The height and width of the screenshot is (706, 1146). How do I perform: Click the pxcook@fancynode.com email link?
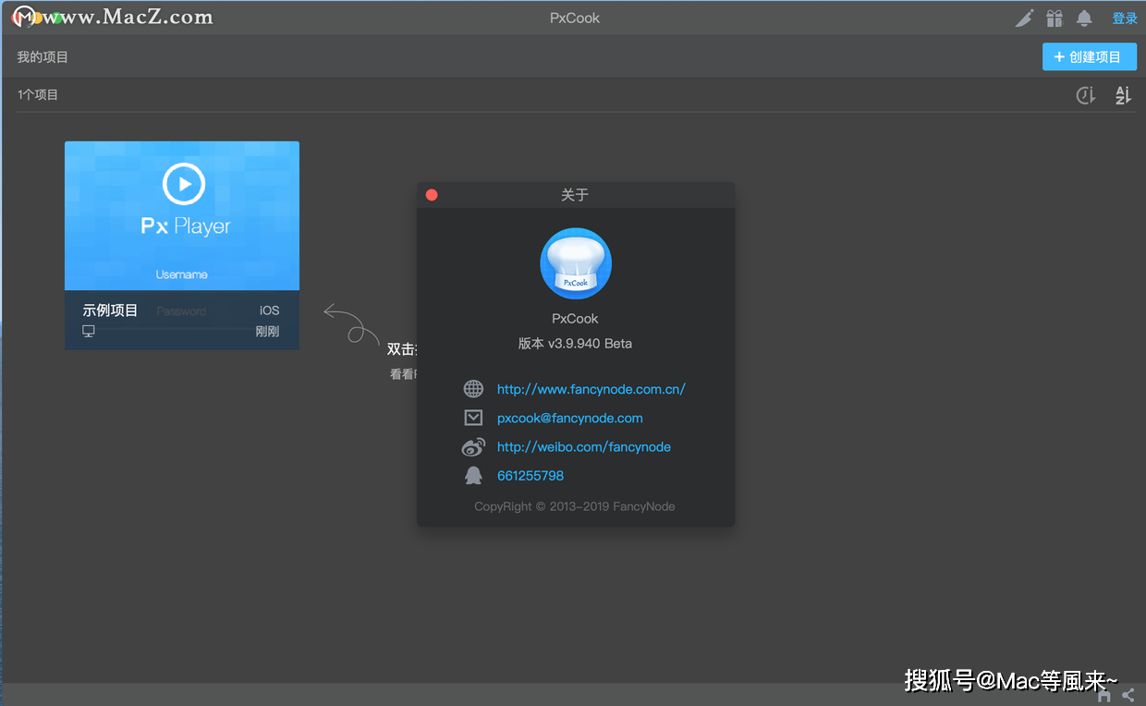click(x=569, y=417)
